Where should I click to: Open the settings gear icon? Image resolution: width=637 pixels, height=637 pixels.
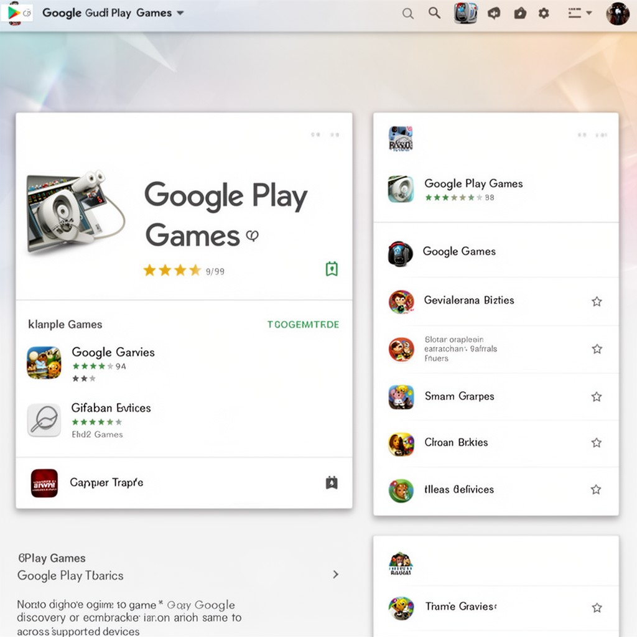[544, 14]
